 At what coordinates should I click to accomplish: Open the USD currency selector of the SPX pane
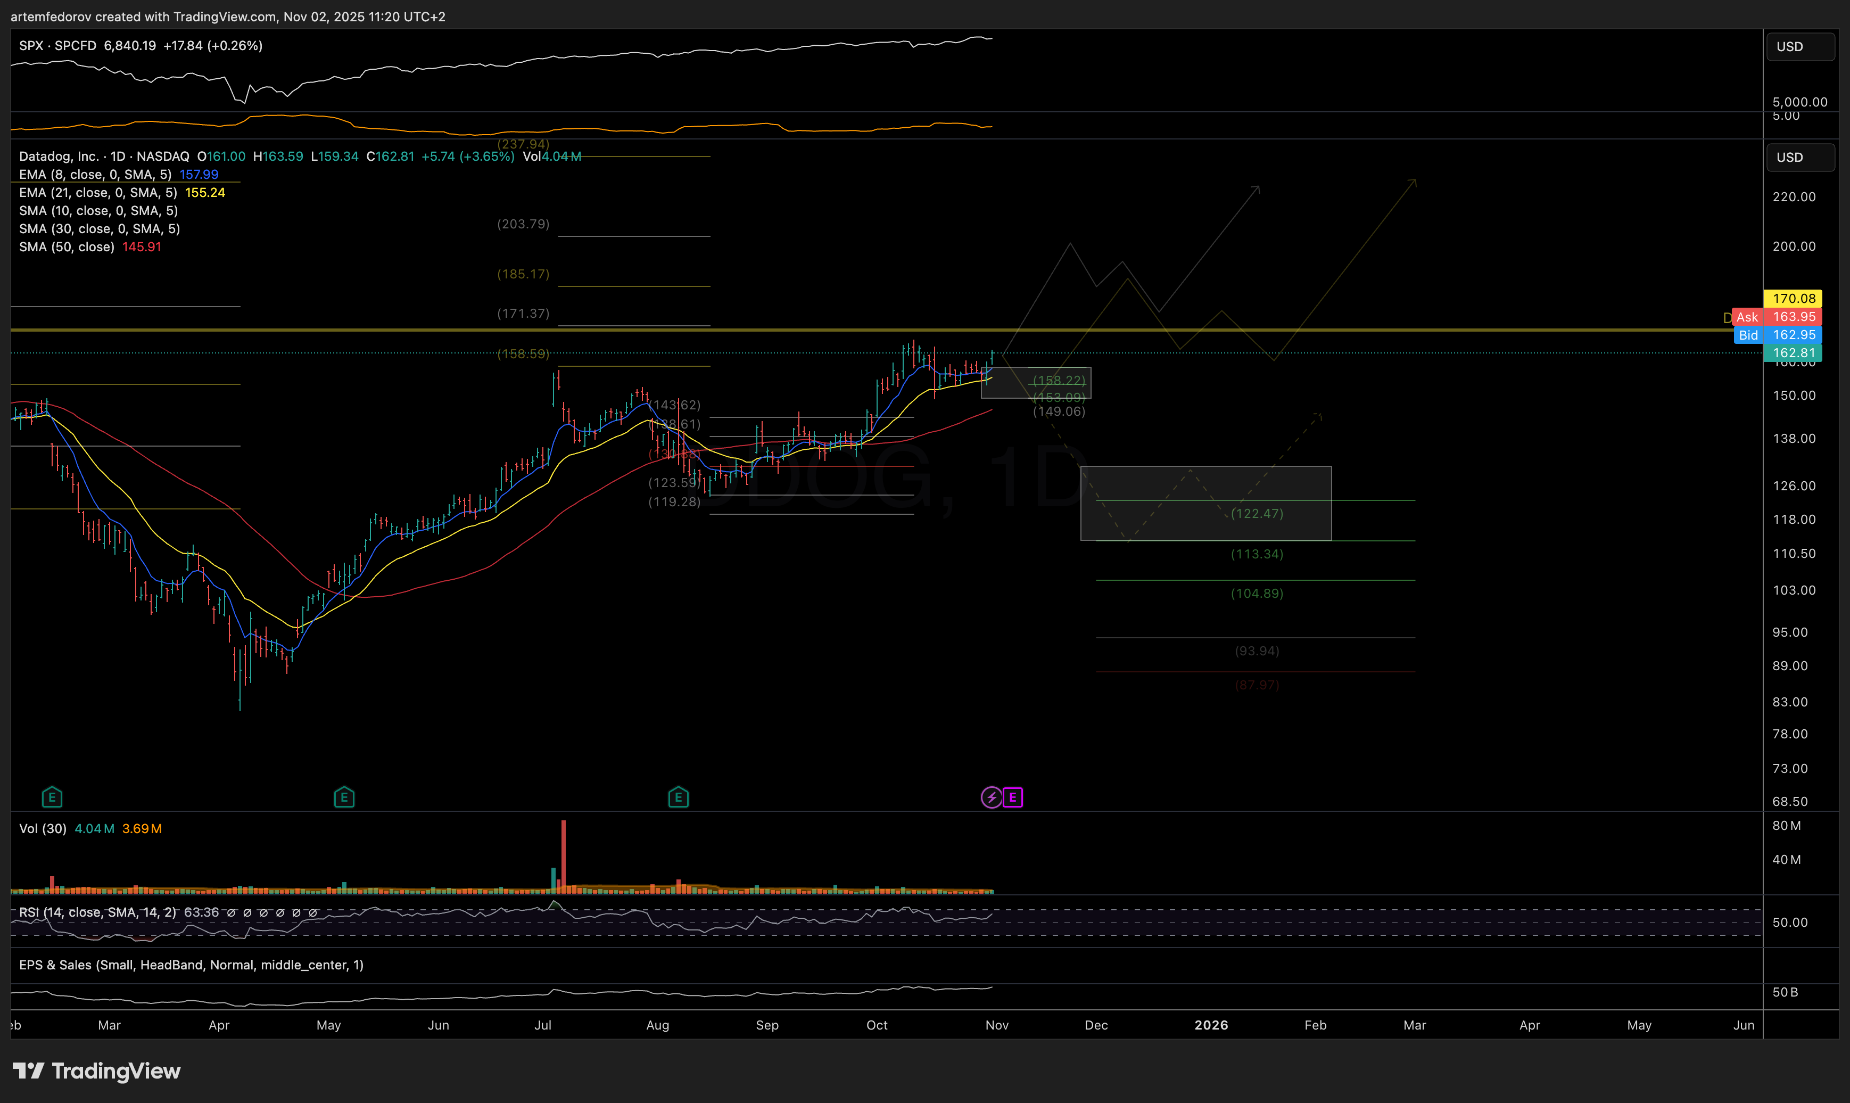pos(1800,47)
